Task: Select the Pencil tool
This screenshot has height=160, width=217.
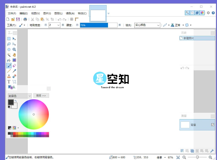Action: [9, 71]
